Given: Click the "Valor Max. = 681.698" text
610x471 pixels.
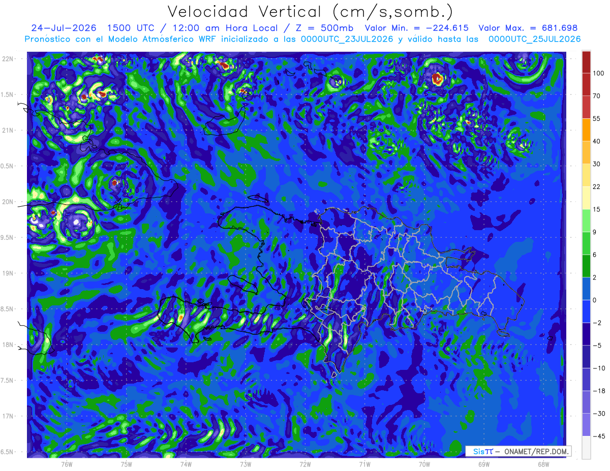Looking at the screenshot, I should click(x=528, y=28).
